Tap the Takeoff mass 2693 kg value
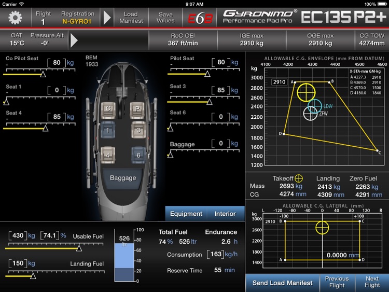 click(x=291, y=186)
